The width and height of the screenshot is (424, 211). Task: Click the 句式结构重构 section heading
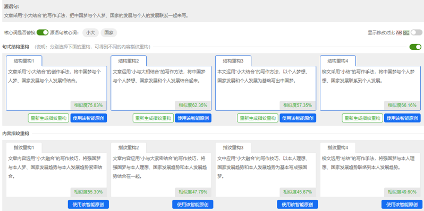point(15,47)
